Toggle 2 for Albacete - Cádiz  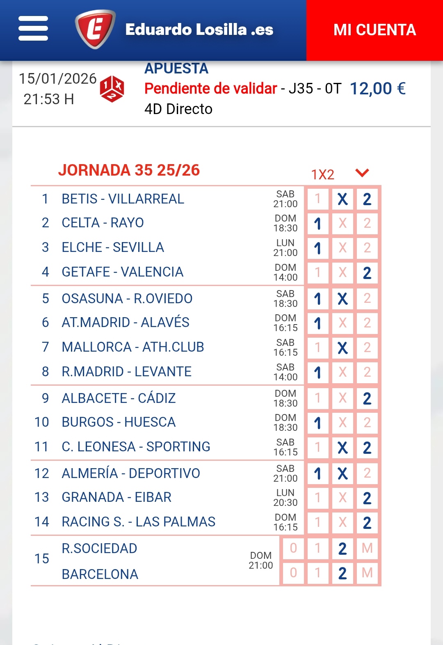[367, 398]
